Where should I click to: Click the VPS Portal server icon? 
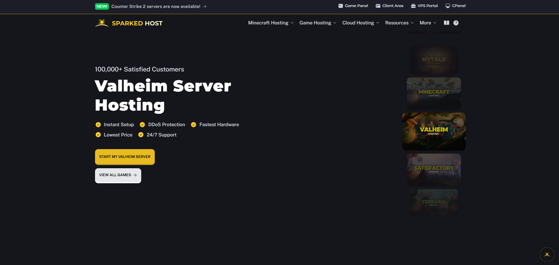pos(413,6)
